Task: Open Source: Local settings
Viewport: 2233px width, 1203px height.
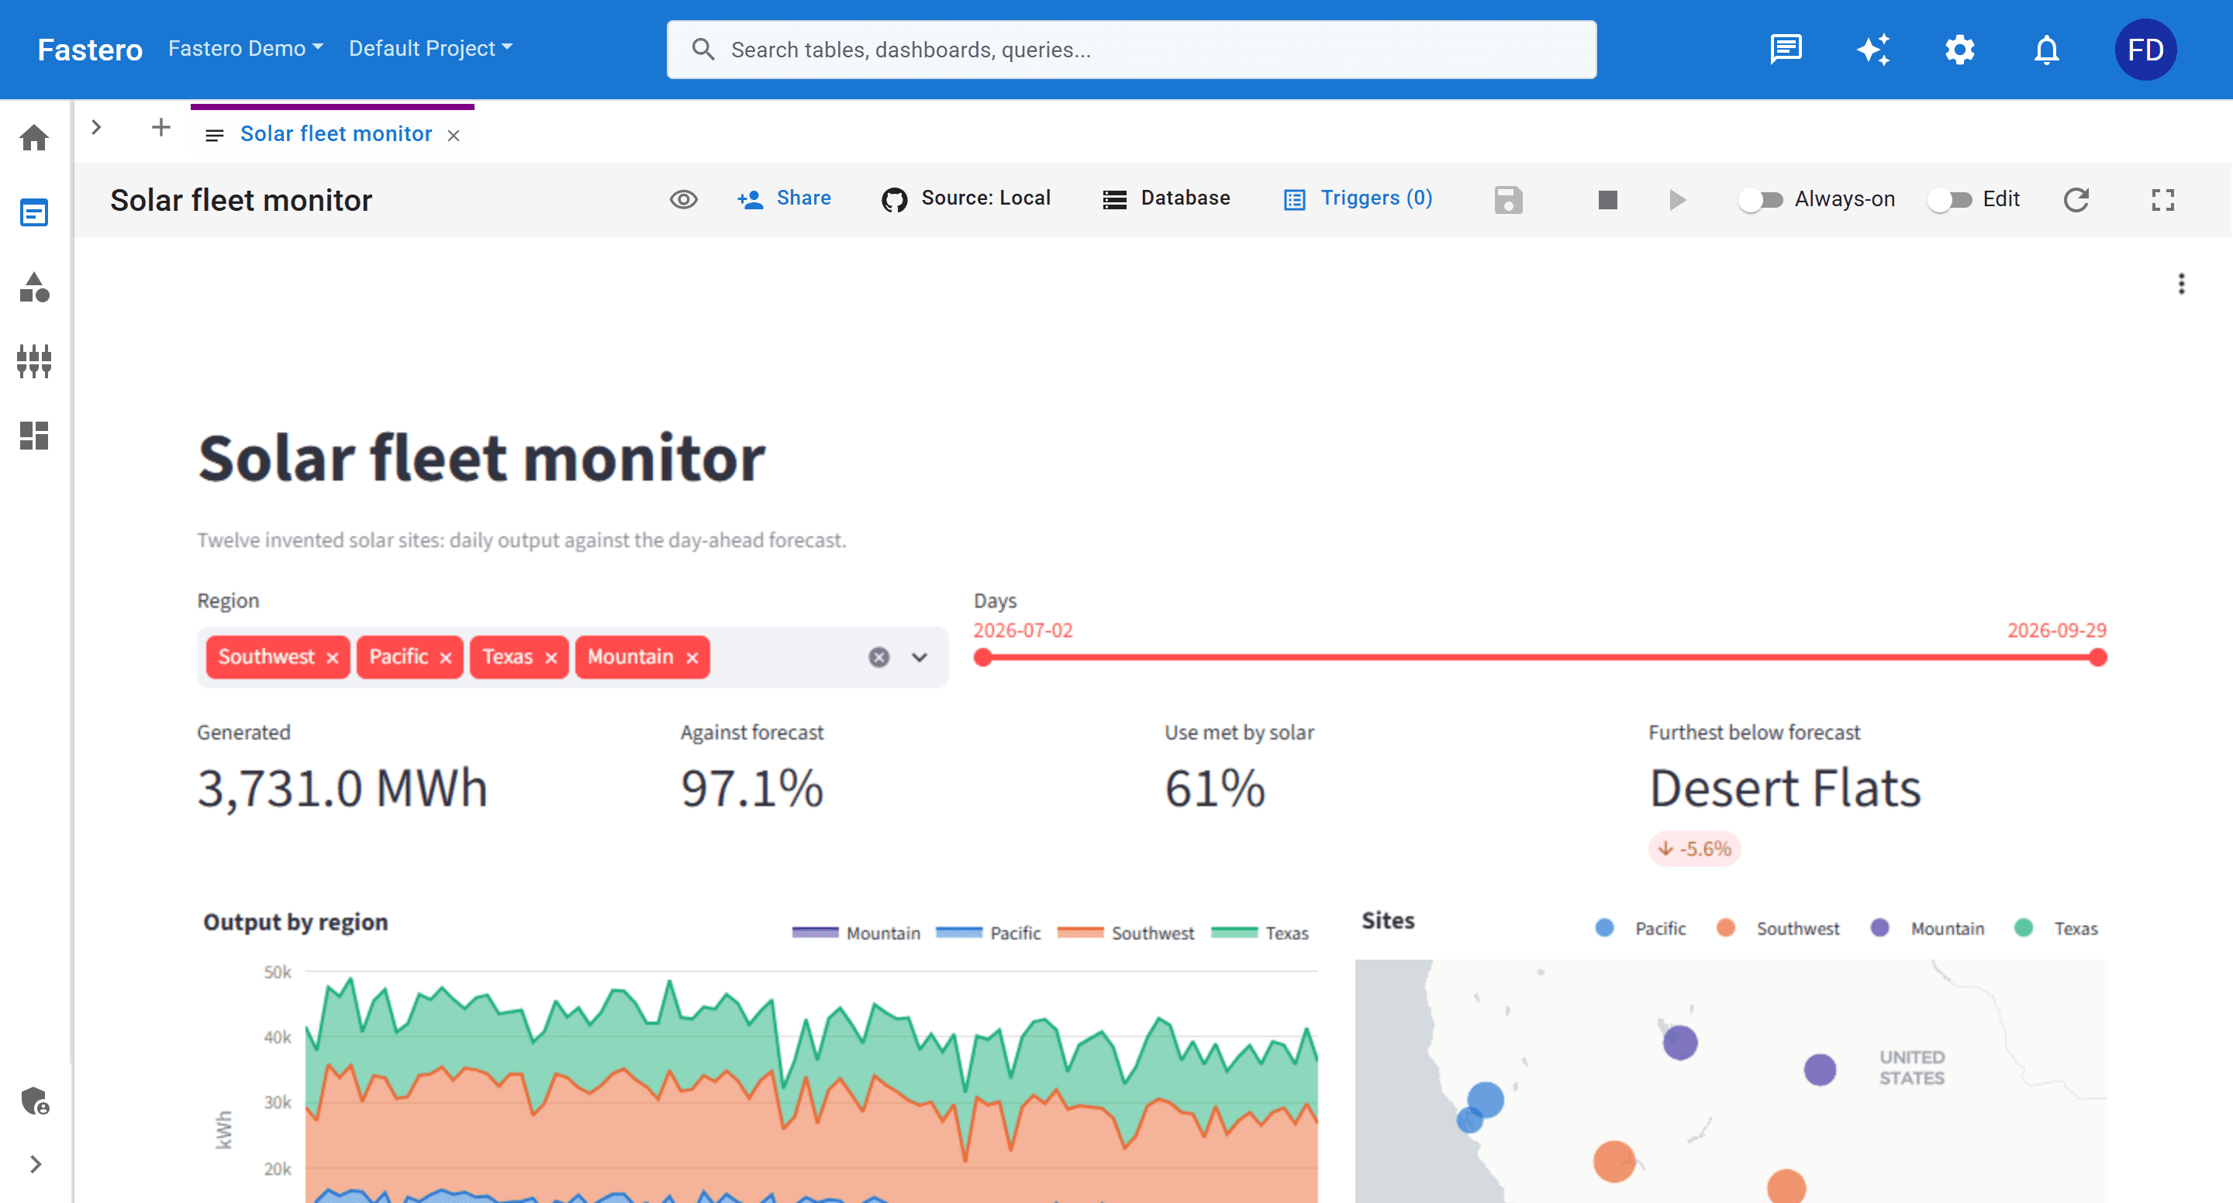Action: (x=965, y=198)
